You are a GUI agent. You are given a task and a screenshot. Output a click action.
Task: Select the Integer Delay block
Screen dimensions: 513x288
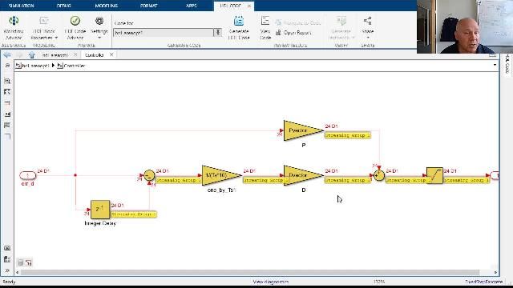100,210
